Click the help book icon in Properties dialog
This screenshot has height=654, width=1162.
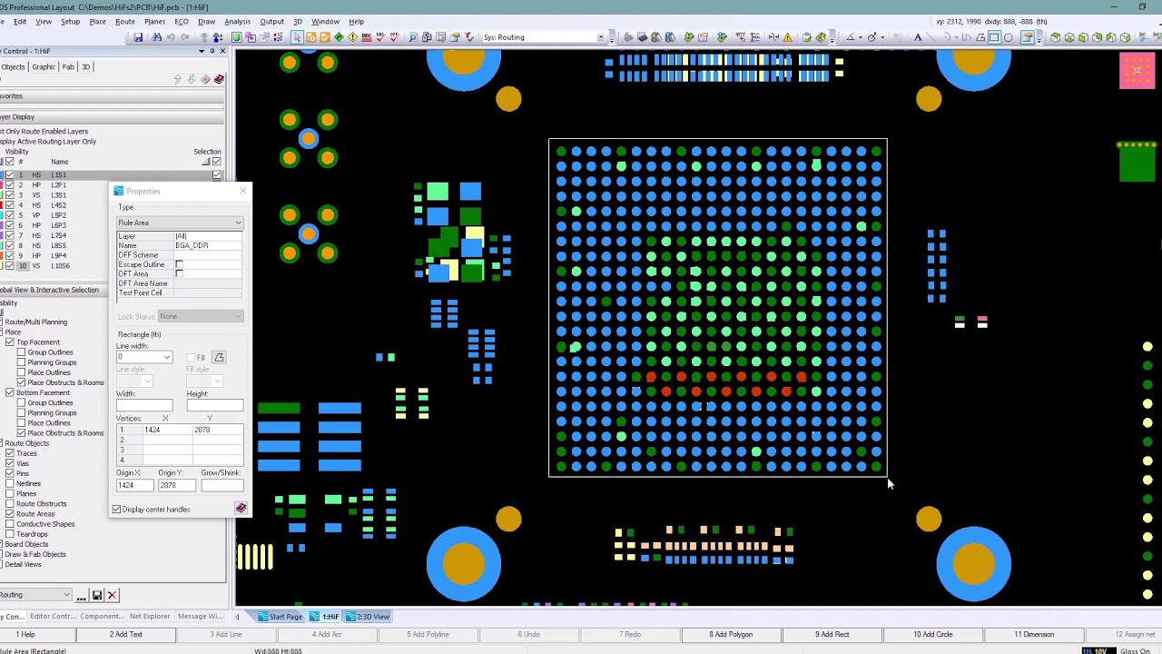click(241, 509)
